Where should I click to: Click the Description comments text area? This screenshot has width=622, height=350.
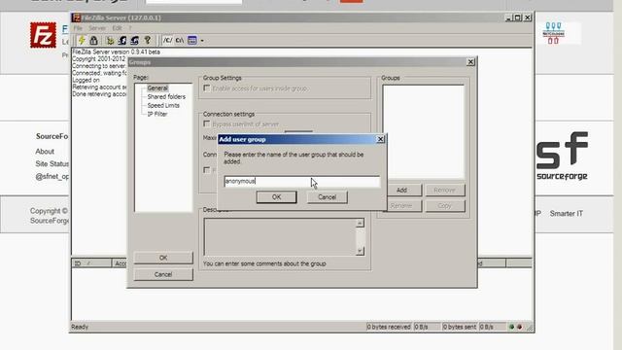coord(281,237)
